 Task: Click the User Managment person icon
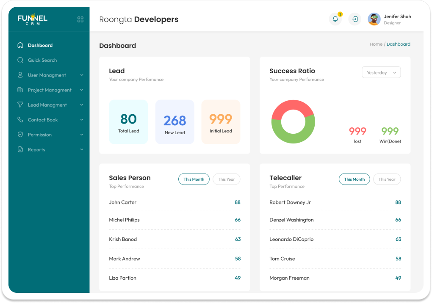[x=20, y=75]
